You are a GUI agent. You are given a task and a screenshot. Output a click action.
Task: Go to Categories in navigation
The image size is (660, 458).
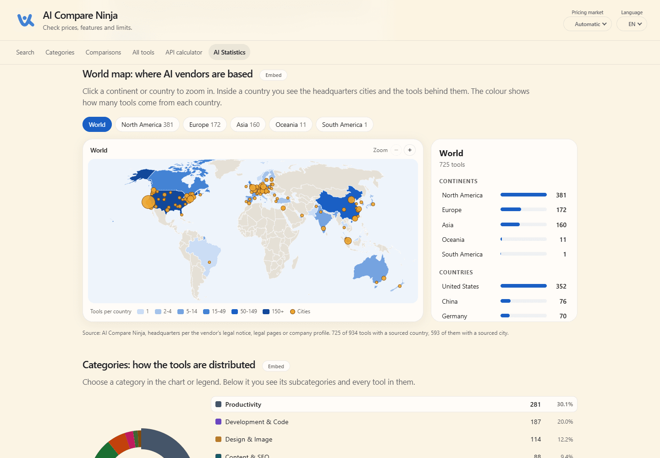pos(60,52)
